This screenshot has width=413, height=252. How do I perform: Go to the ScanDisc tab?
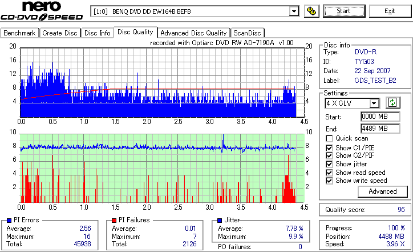247,33
